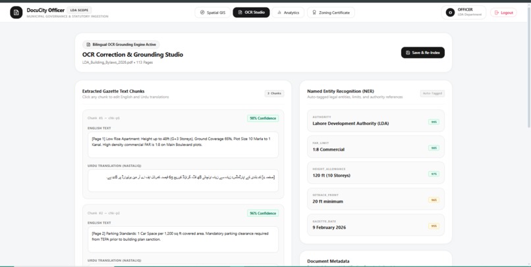Click the 98% Confidence badge on Chunk #1
The image size is (531, 267).
[x=263, y=118]
